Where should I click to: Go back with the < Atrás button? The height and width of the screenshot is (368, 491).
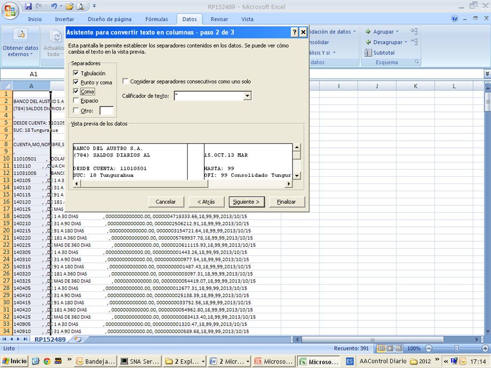pos(206,202)
